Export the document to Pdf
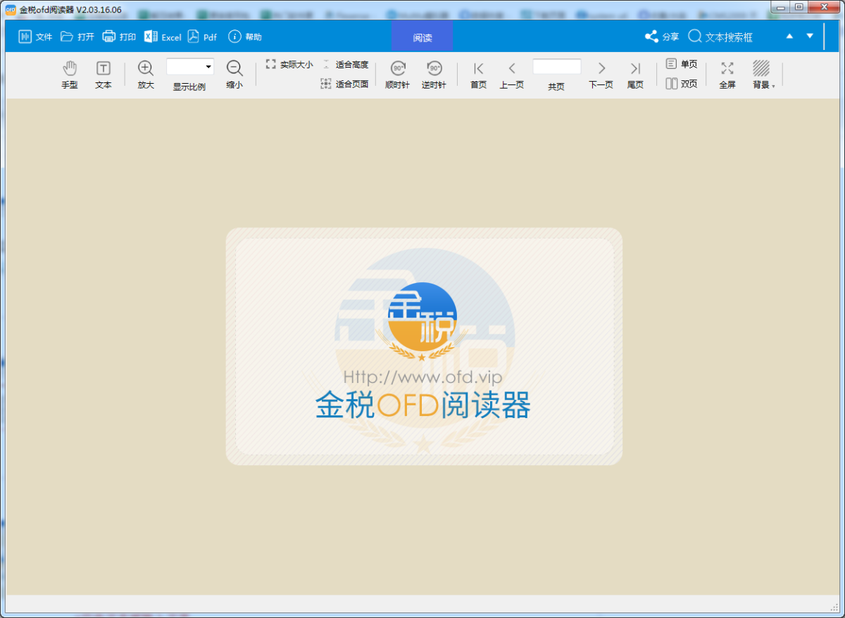This screenshot has width=845, height=618. pos(202,36)
